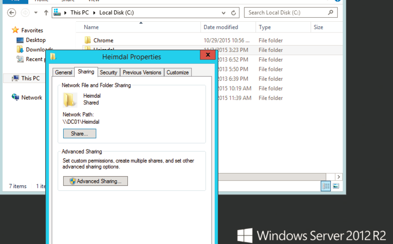
Task: Click the Chrome folder icon
Action: click(x=88, y=40)
